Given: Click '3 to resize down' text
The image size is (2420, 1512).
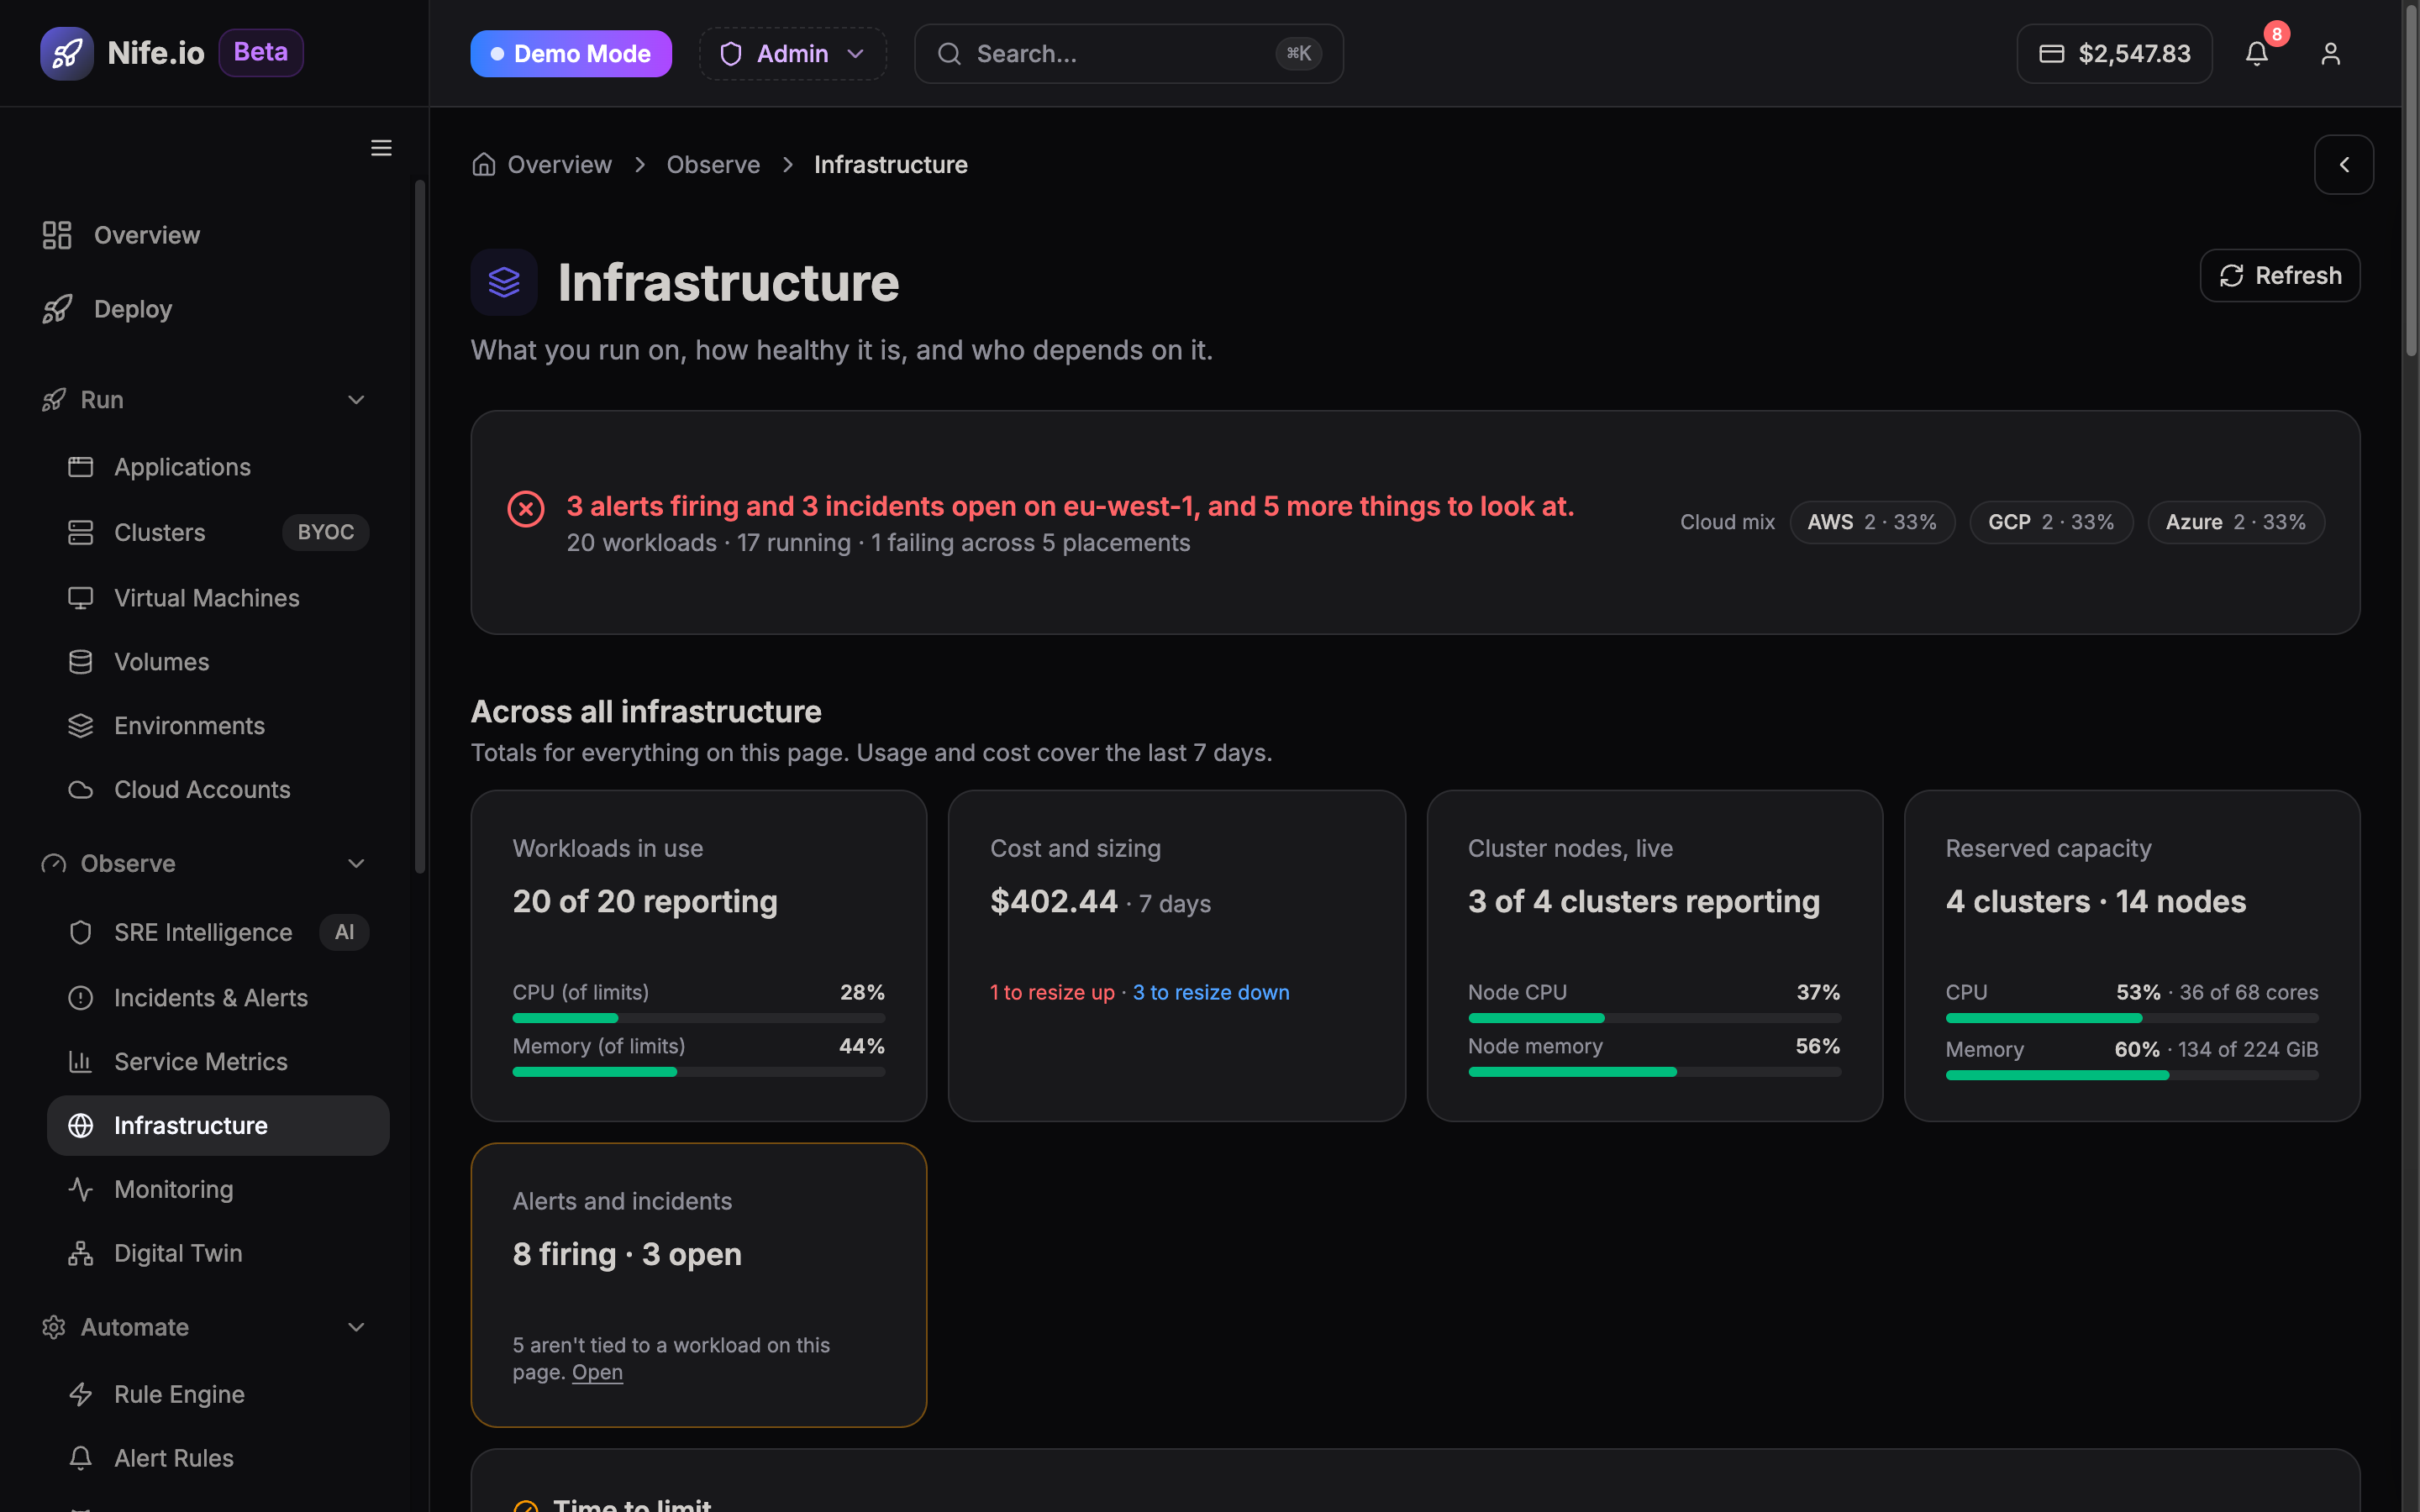Looking at the screenshot, I should (1211, 992).
